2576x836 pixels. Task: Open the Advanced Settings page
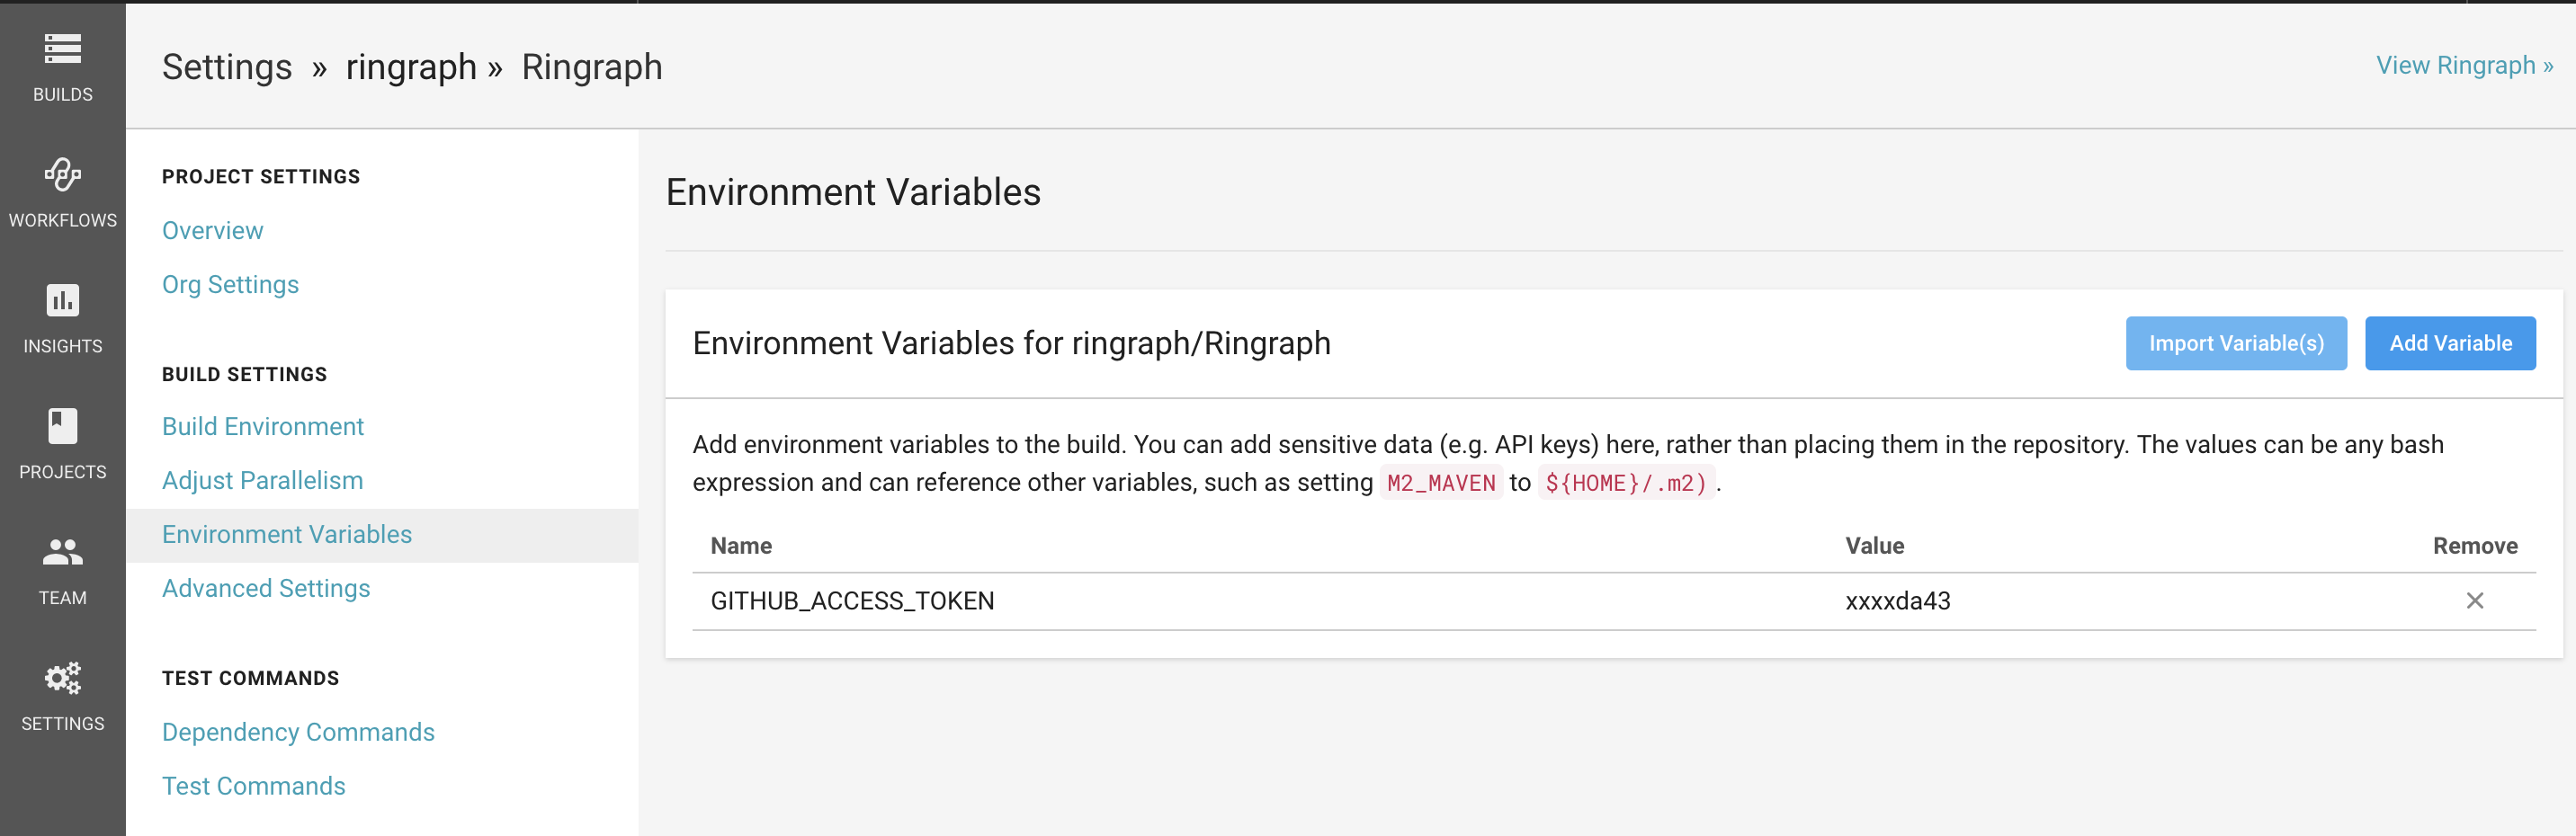click(x=266, y=588)
